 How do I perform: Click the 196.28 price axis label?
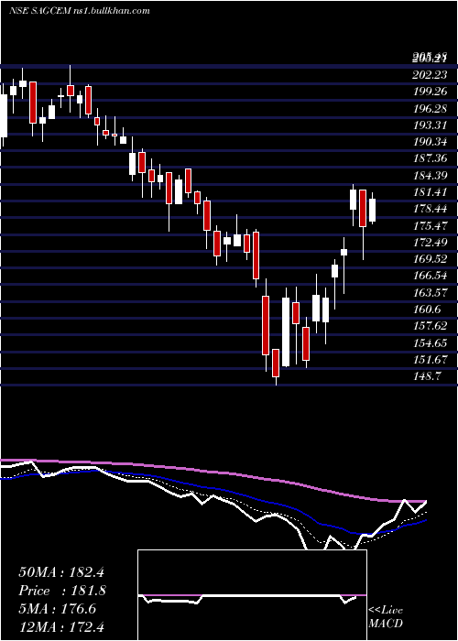(x=430, y=109)
